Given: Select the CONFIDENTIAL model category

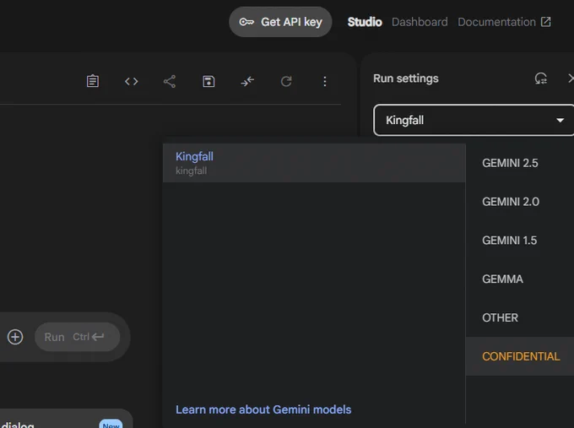Looking at the screenshot, I should click(x=520, y=356).
